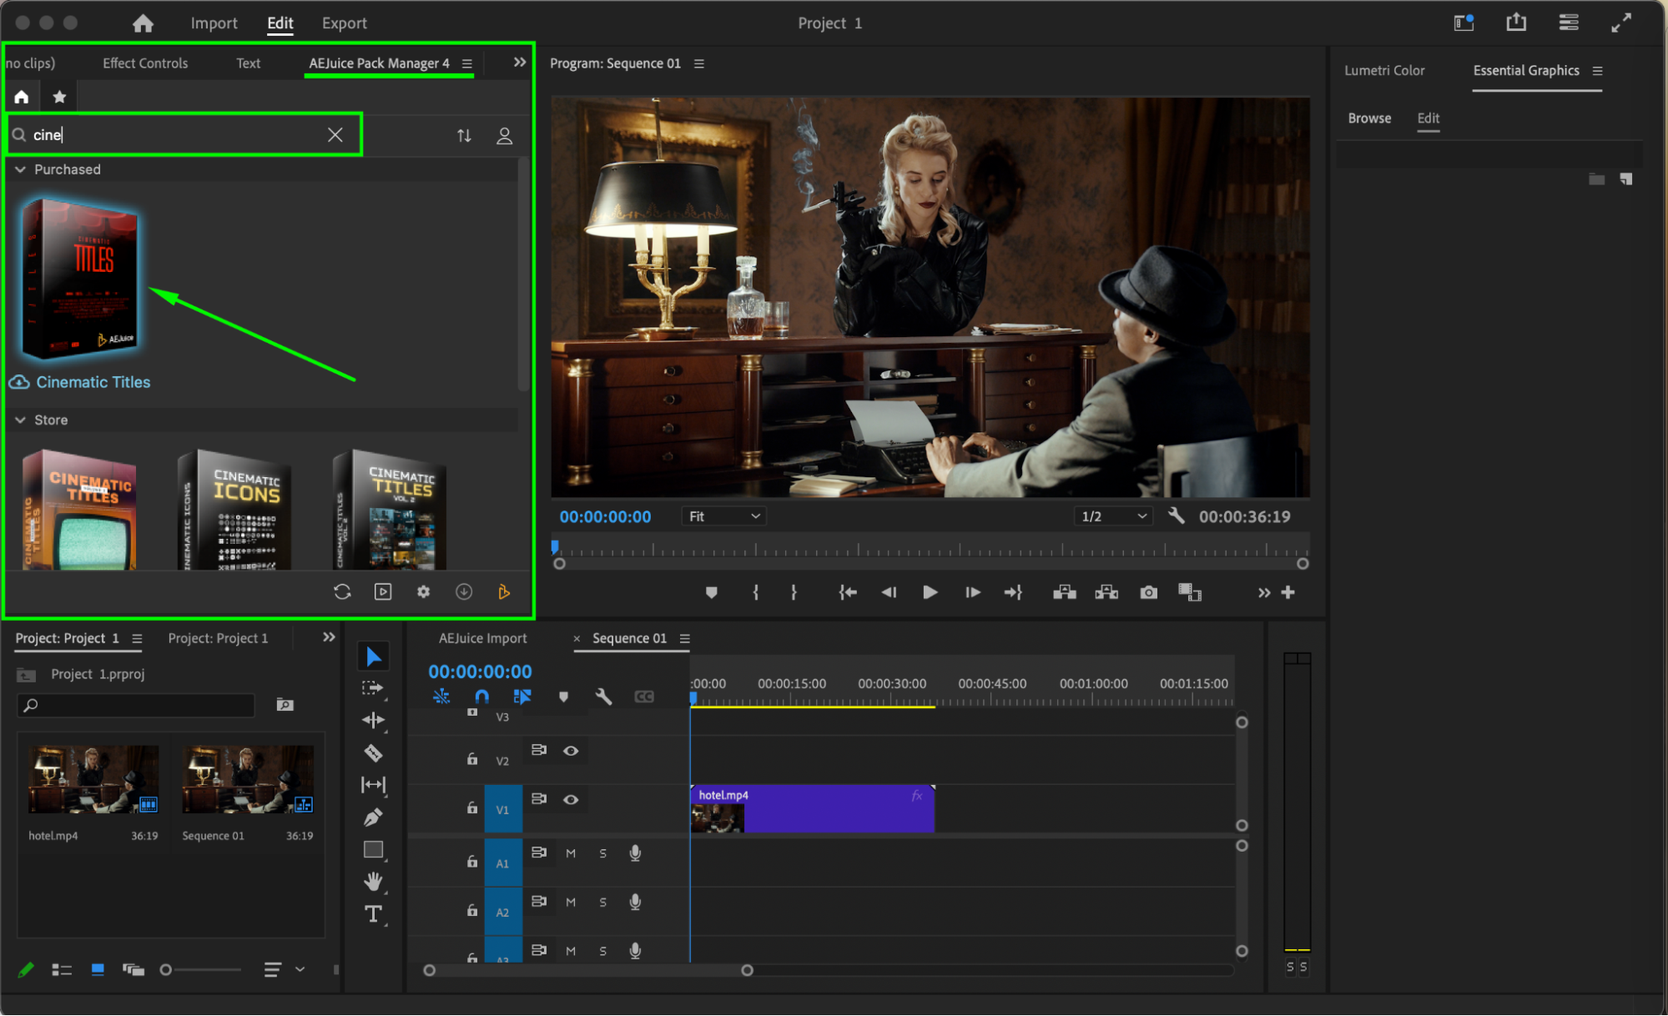Click the AEJuice refresh icon
The image size is (1668, 1016).
click(x=342, y=591)
